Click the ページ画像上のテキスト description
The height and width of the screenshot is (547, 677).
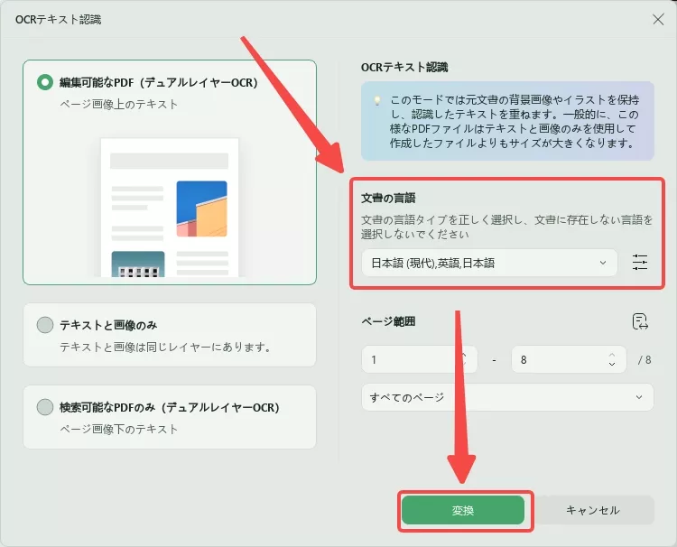click(119, 104)
